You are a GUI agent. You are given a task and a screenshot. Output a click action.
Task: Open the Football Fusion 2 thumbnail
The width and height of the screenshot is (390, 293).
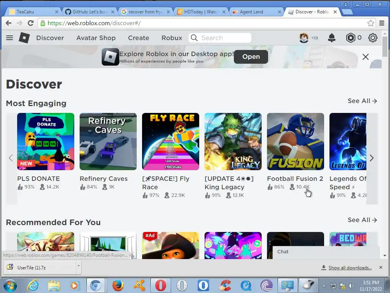pos(296,142)
